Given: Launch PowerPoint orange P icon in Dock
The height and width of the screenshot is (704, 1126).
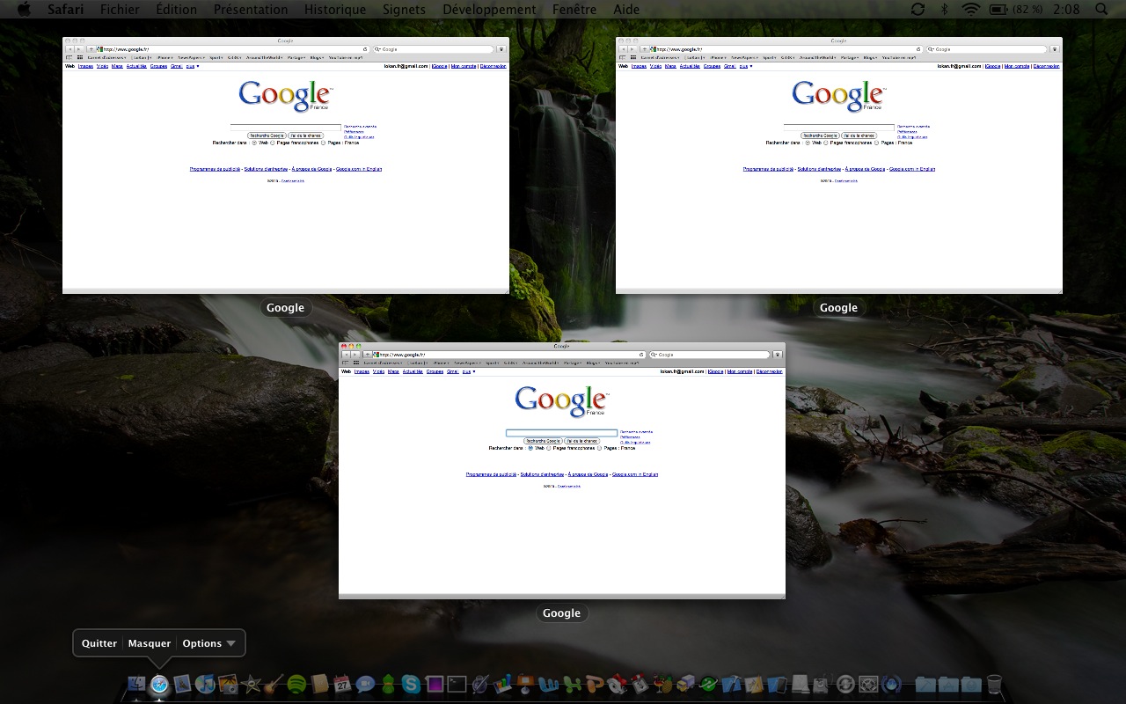Looking at the screenshot, I should pyautogui.click(x=594, y=683).
